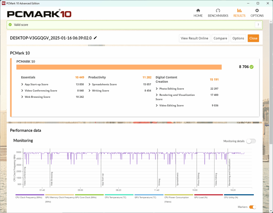This screenshot has height=213, width=273.
Task: Click the Spreadsheets value 15 057
Action: (147, 84)
